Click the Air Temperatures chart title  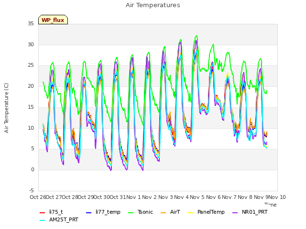[x=153, y=5]
